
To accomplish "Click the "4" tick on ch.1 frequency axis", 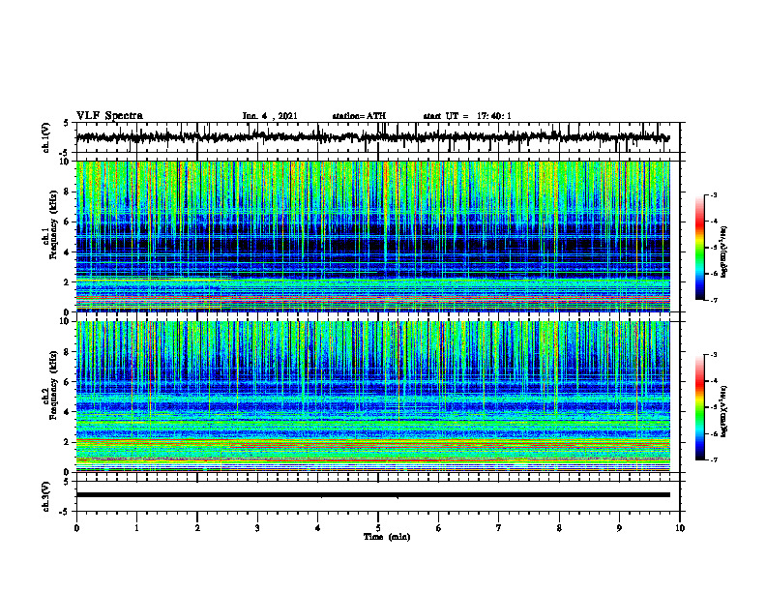I will 68,252.
